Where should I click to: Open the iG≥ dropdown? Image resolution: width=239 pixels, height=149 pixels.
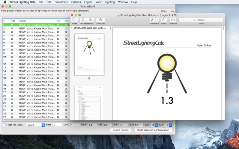point(168,125)
